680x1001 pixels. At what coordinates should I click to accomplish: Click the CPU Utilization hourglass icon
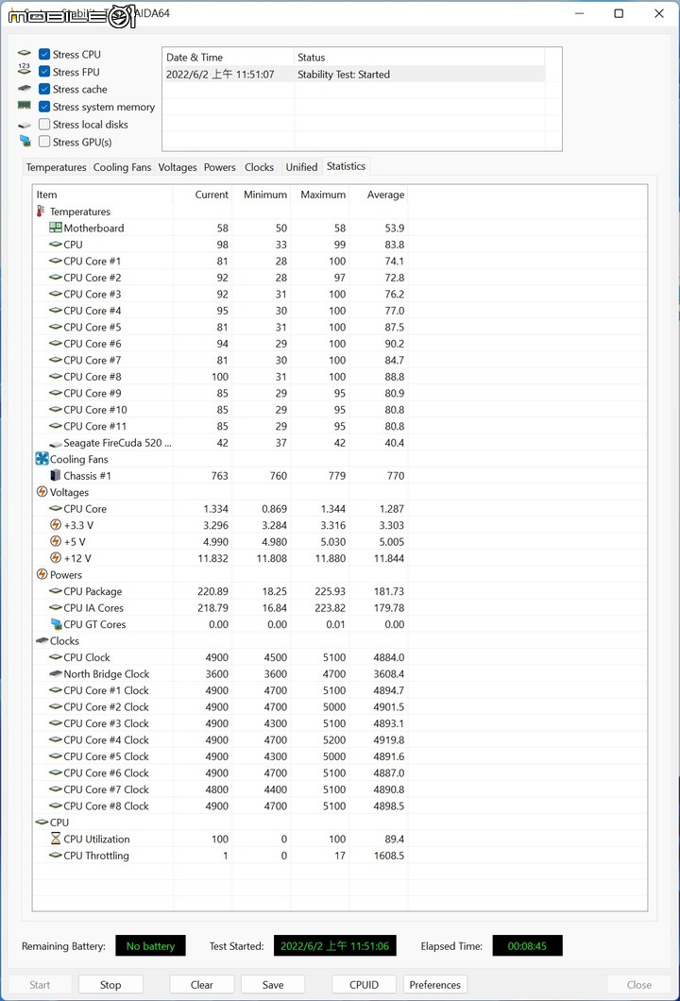coord(56,839)
